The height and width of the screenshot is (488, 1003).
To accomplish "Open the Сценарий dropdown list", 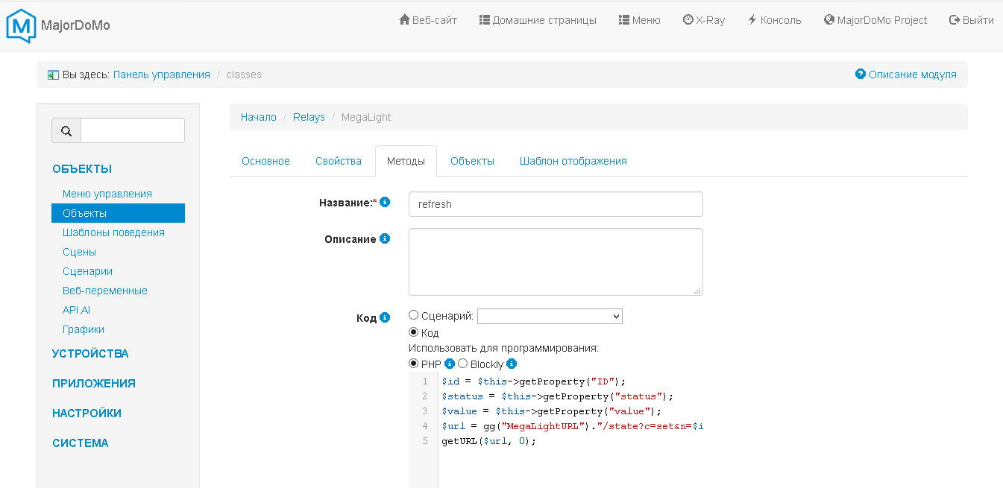I will point(550,317).
